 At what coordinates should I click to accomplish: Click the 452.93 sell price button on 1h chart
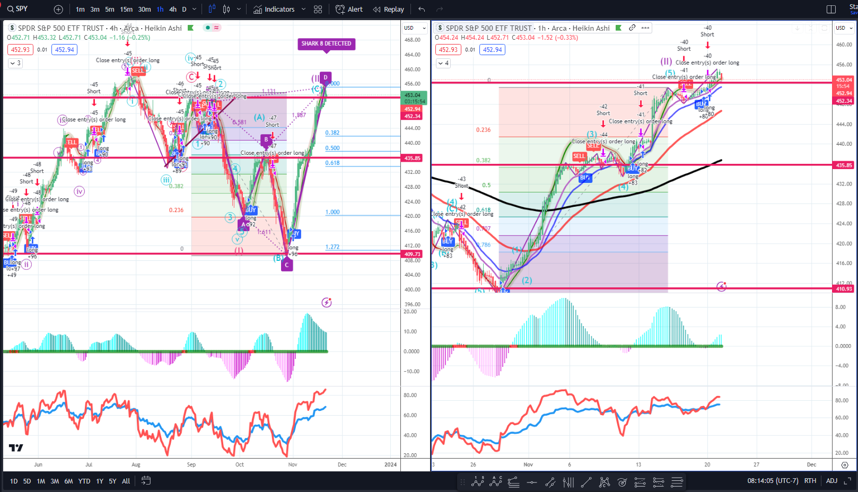pyautogui.click(x=449, y=50)
